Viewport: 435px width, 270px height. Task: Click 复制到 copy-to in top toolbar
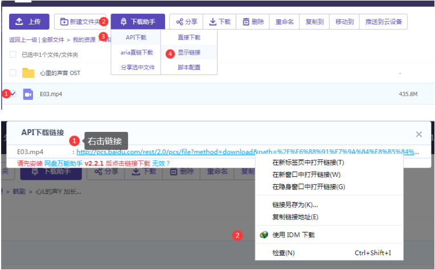click(x=314, y=22)
